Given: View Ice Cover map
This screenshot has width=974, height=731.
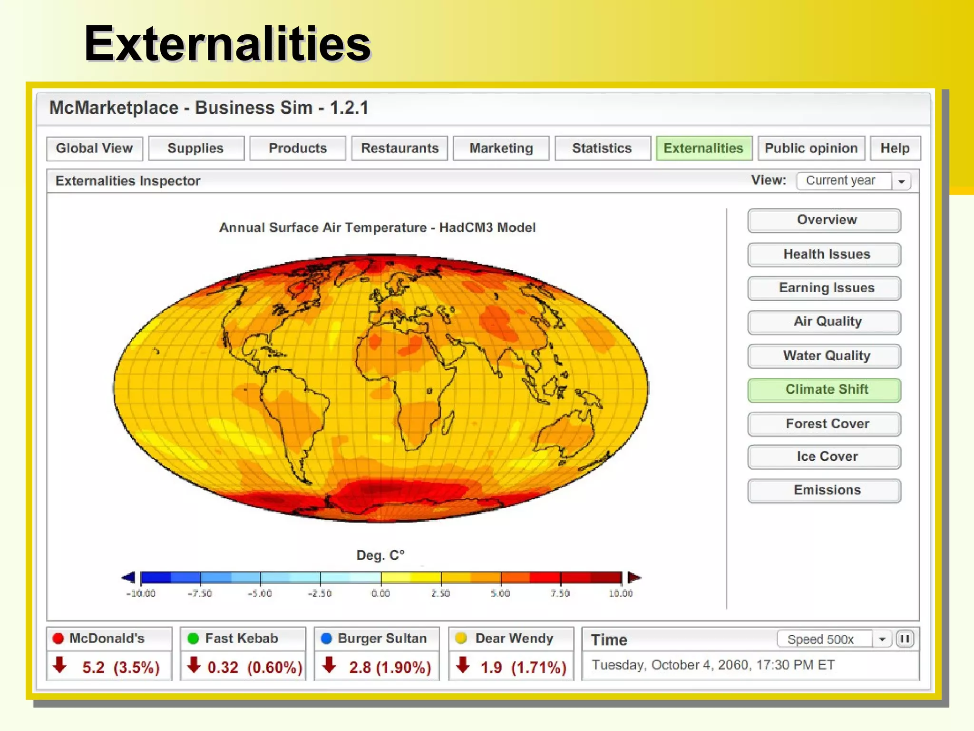Looking at the screenshot, I should coord(824,457).
